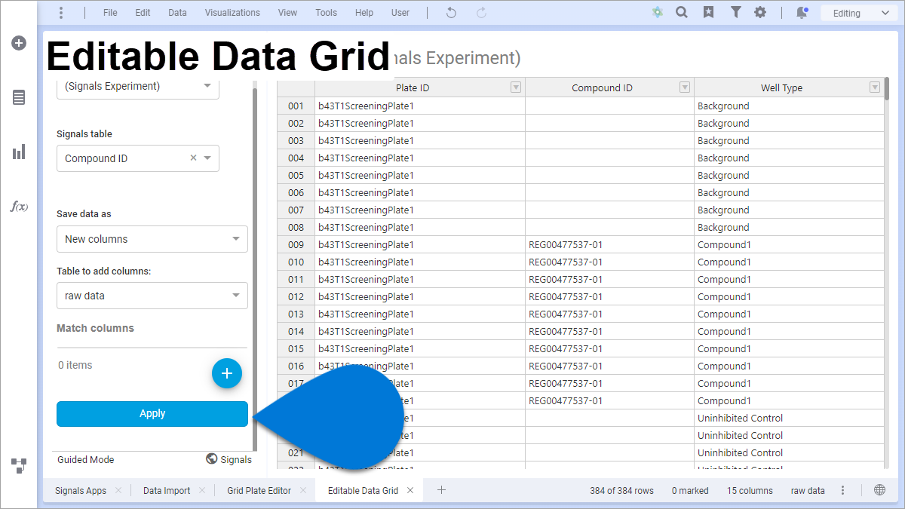
Task: Clear the Compound ID selection with X
Action: click(x=193, y=158)
